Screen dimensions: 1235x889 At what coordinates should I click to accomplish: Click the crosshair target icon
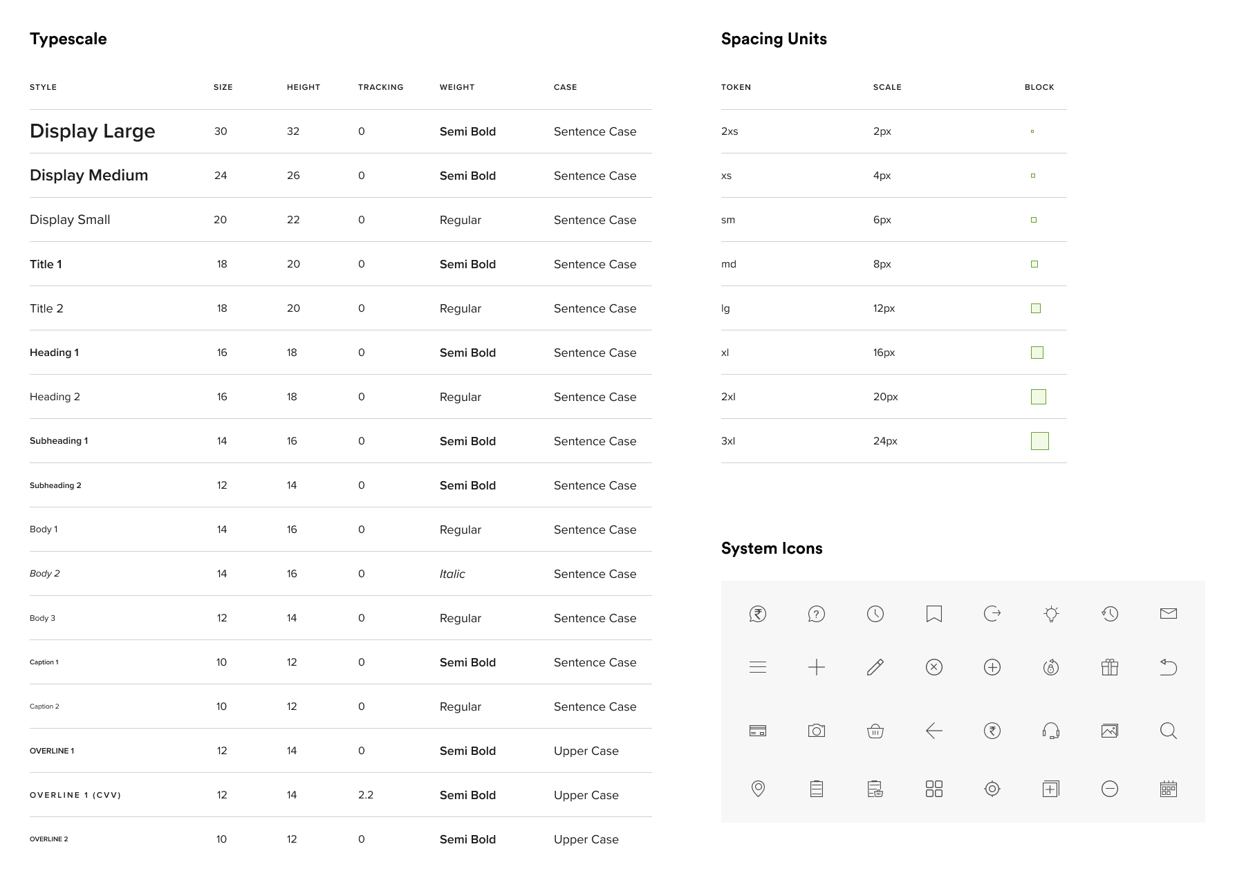click(x=992, y=789)
